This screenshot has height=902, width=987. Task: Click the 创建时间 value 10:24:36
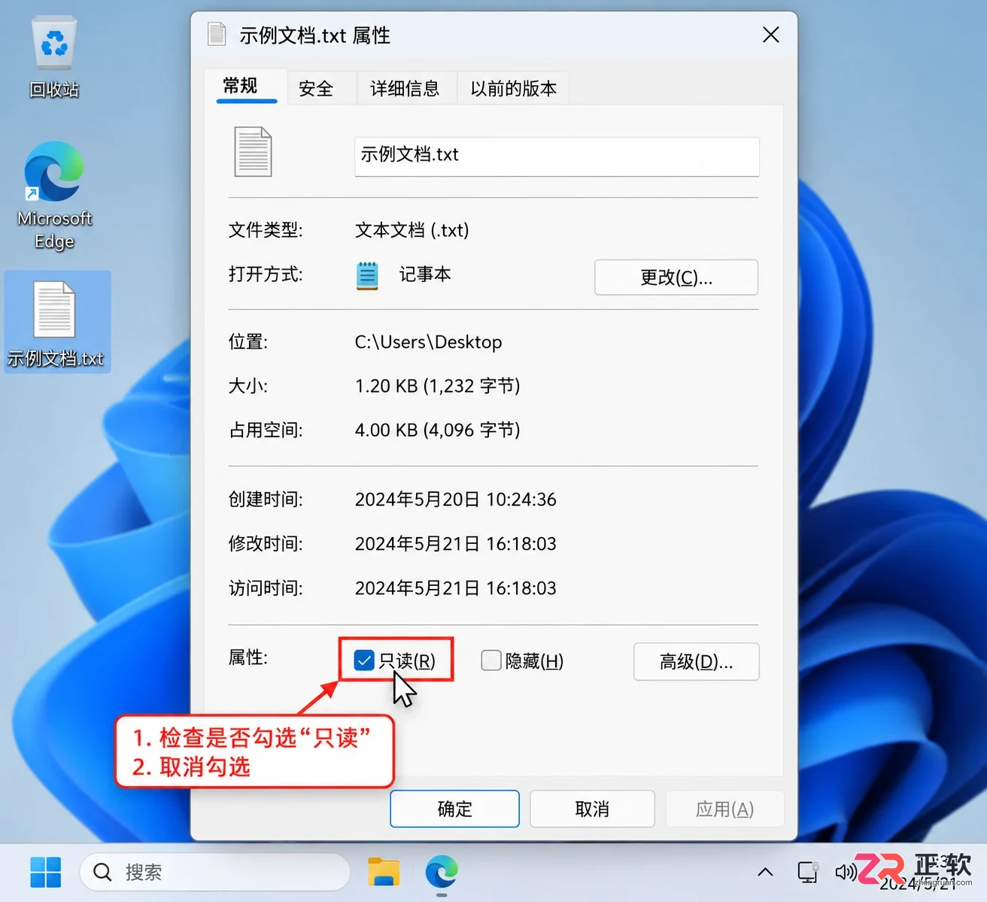[456, 500]
